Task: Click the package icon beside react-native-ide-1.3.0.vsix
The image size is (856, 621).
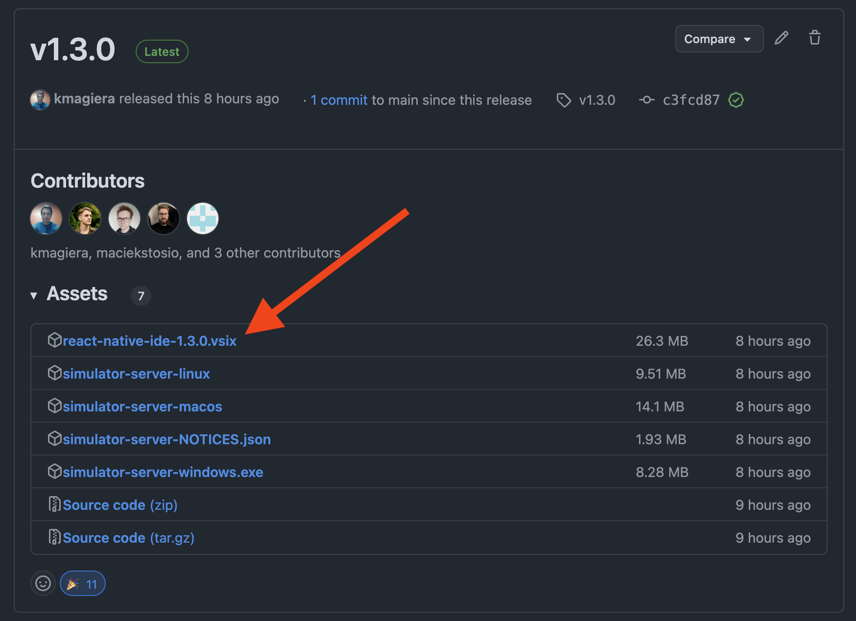Action: (55, 340)
